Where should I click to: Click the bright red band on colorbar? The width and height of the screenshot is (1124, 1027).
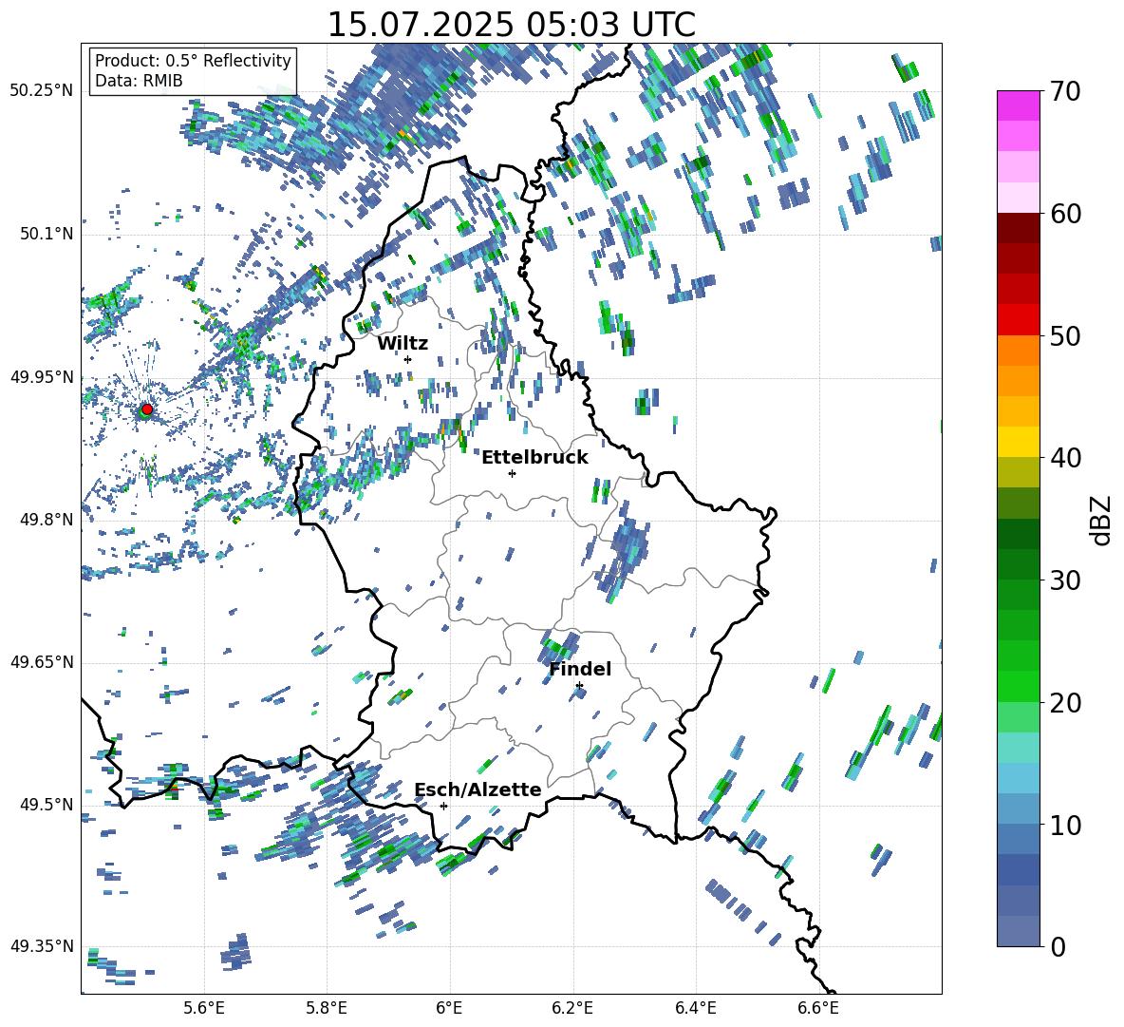[1019, 320]
